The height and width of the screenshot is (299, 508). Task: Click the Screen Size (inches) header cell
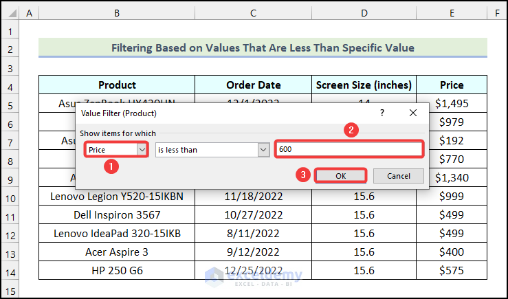coord(364,85)
